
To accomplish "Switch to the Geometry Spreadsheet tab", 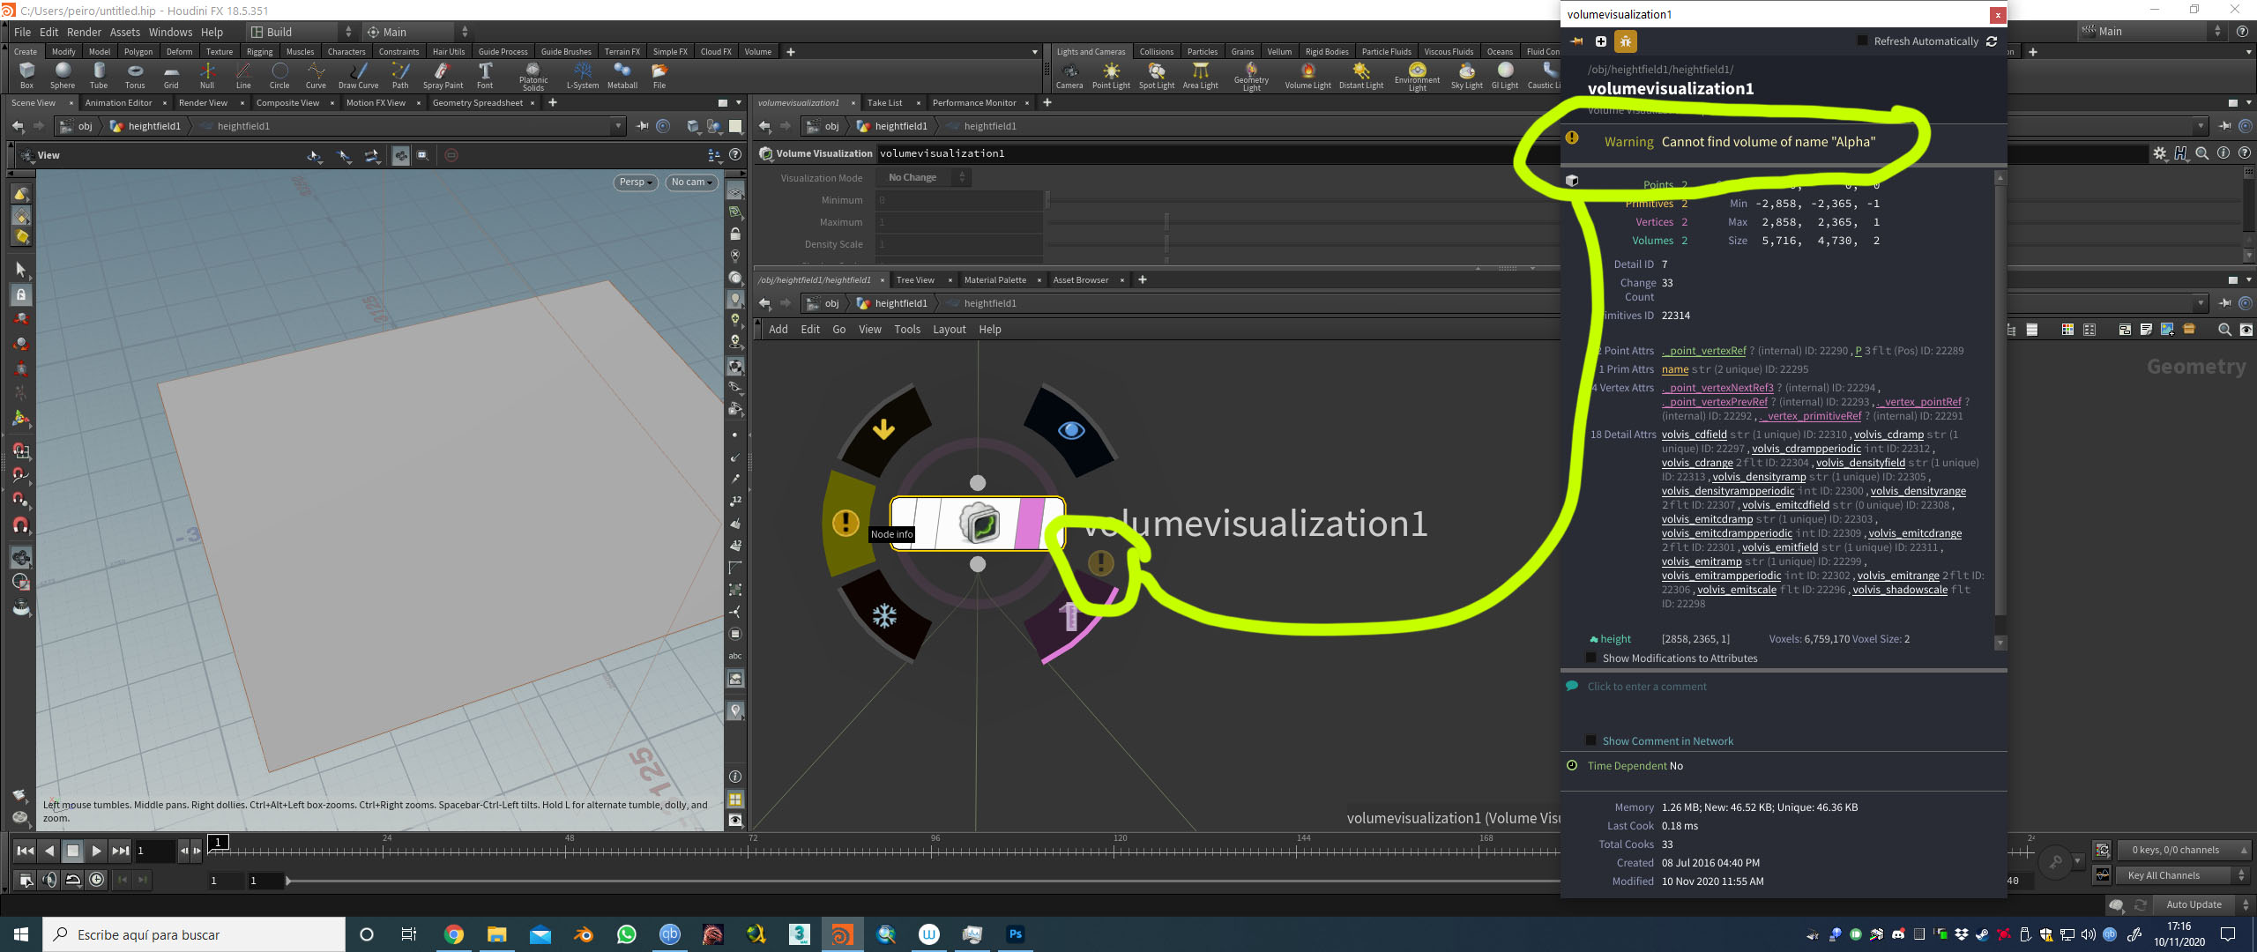I will click(x=477, y=103).
